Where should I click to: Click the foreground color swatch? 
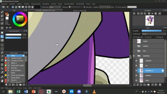[x=6, y=14]
